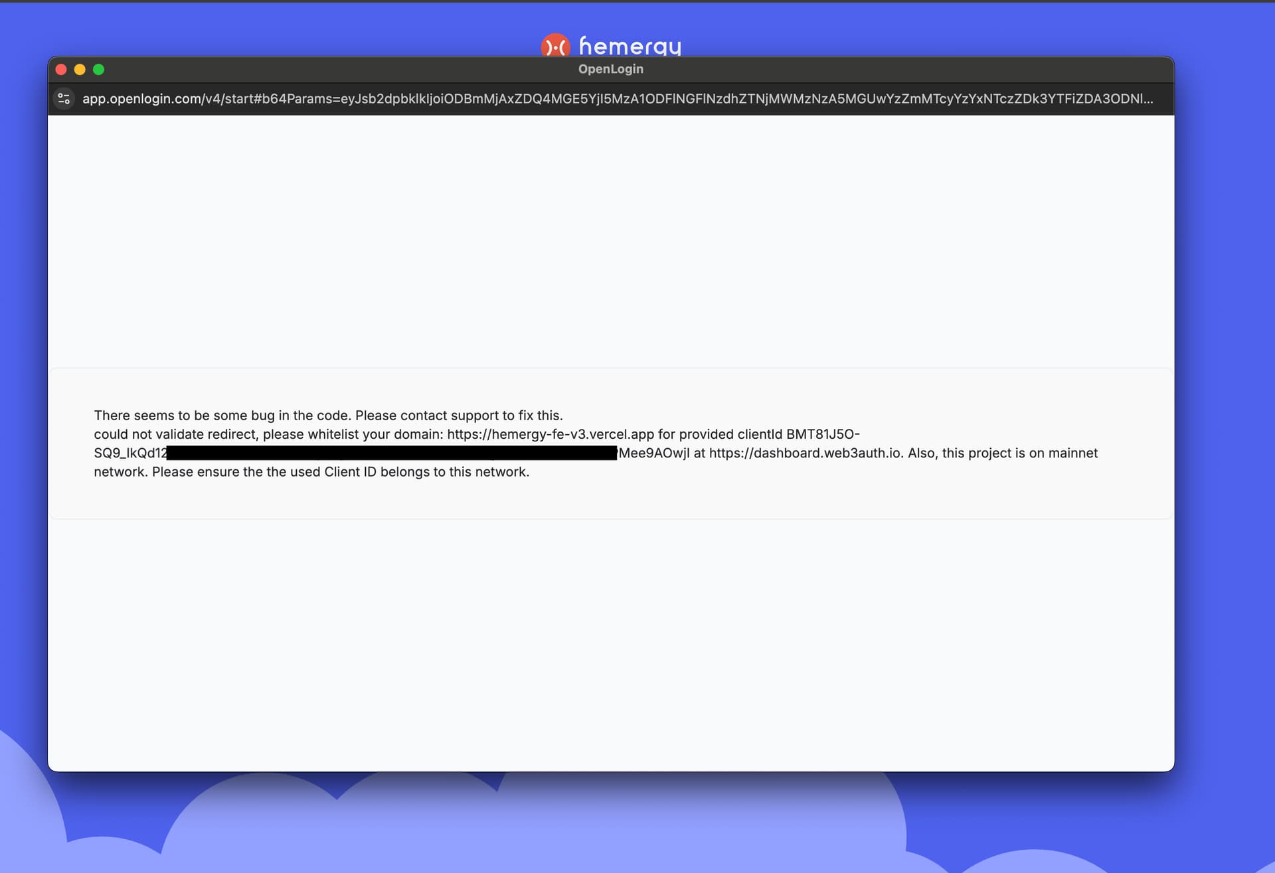Click the https://dashboard.web3auth.io text
The height and width of the screenshot is (873, 1275).
[806, 453]
